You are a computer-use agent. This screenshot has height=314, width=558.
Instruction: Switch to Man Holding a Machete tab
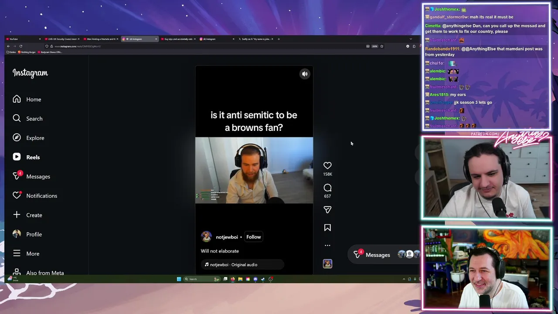(100, 39)
